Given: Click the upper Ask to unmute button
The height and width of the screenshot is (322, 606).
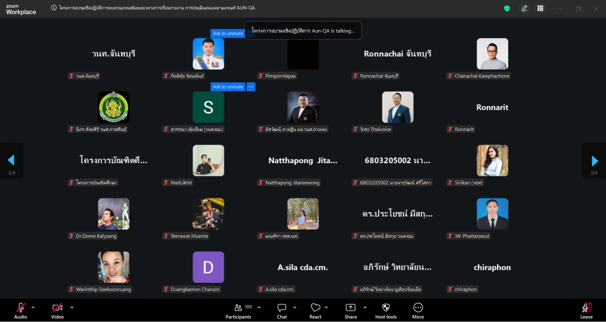Looking at the screenshot, I should coord(228,33).
